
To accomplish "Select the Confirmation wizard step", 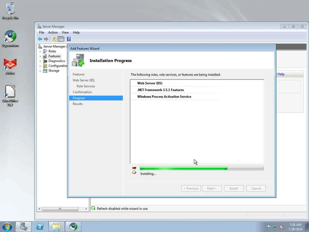I will 82,92.
